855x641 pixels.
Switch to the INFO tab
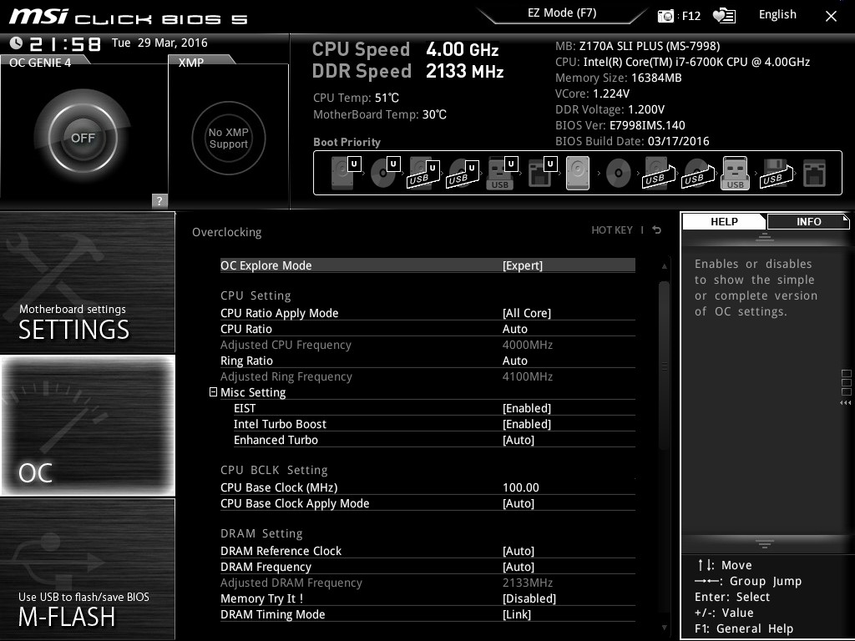[x=808, y=221]
